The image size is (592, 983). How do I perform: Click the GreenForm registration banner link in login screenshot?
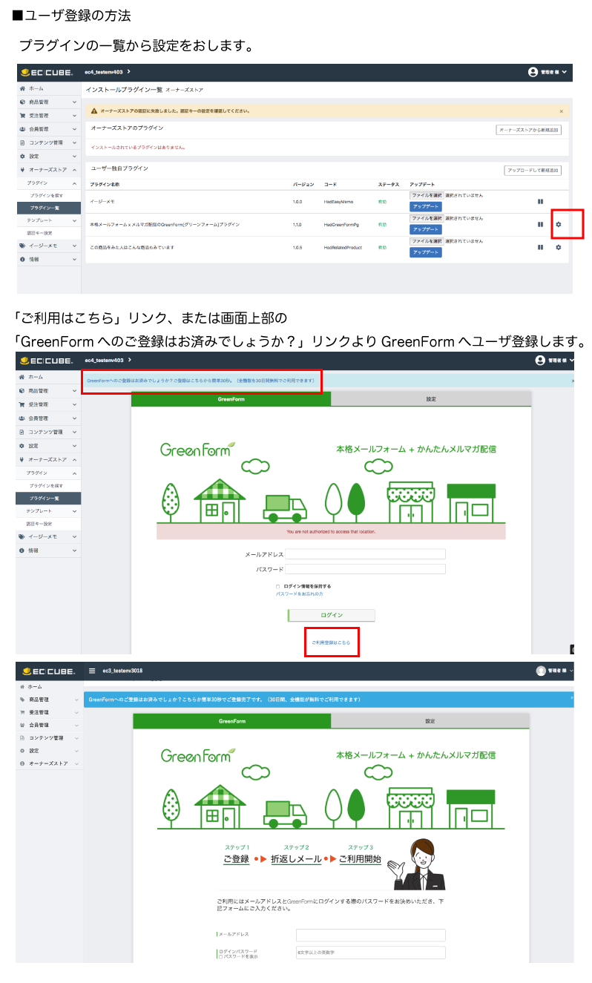pyautogui.click(x=201, y=381)
